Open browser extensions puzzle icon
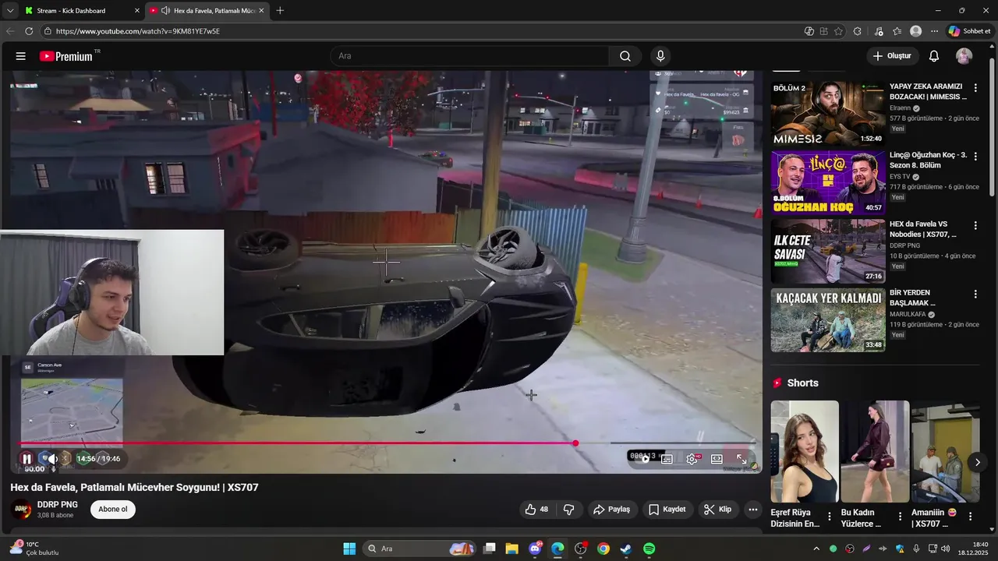 pos(858,31)
